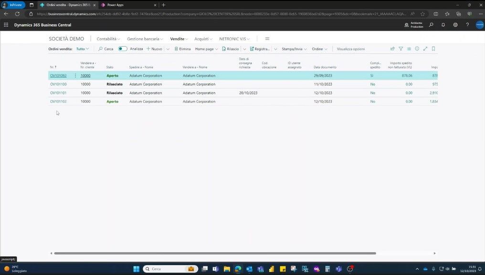
Task: Open sales order OV101100 link
Action: (x=58, y=84)
